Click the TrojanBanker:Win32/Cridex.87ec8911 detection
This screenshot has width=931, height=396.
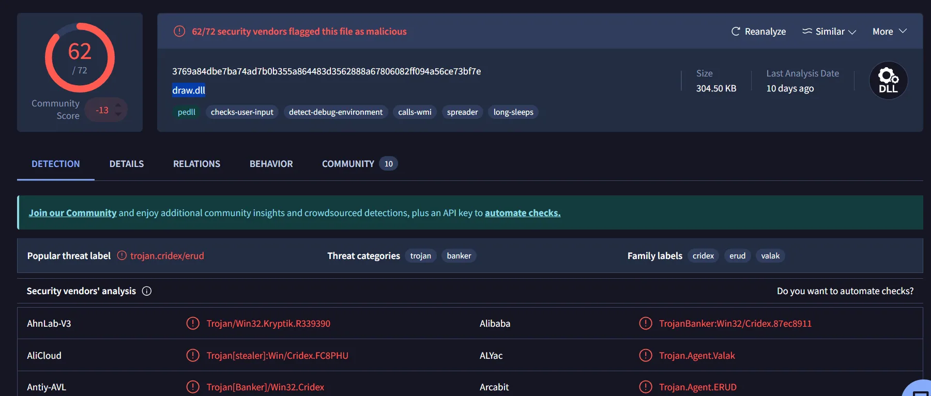[735, 324]
